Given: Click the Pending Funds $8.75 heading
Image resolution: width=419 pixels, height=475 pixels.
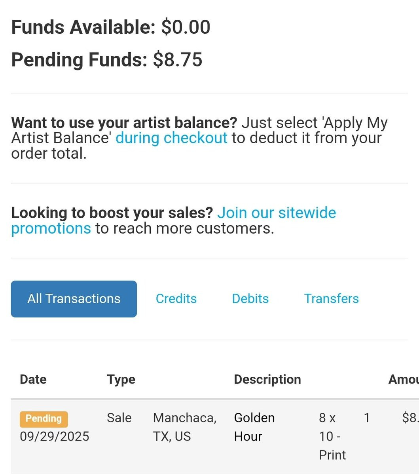Looking at the screenshot, I should coord(107,60).
